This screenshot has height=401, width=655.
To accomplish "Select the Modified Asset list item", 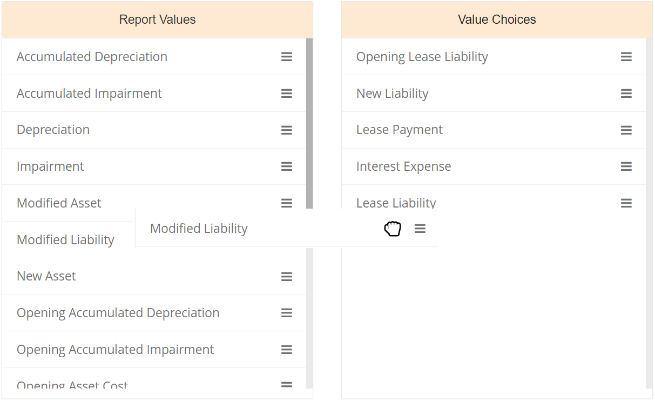I will point(59,203).
